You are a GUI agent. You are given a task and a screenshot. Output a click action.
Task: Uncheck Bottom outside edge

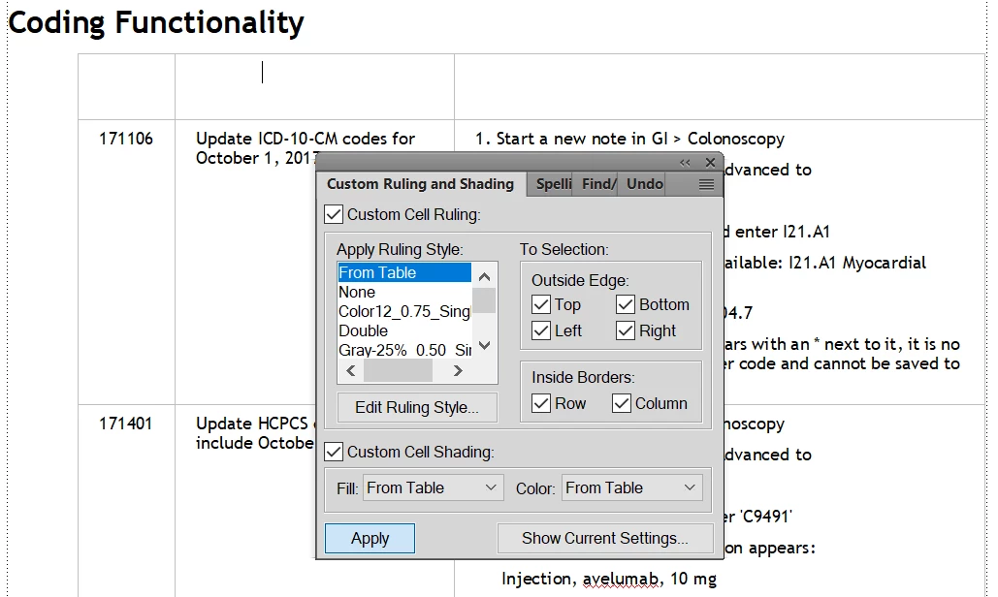626,304
